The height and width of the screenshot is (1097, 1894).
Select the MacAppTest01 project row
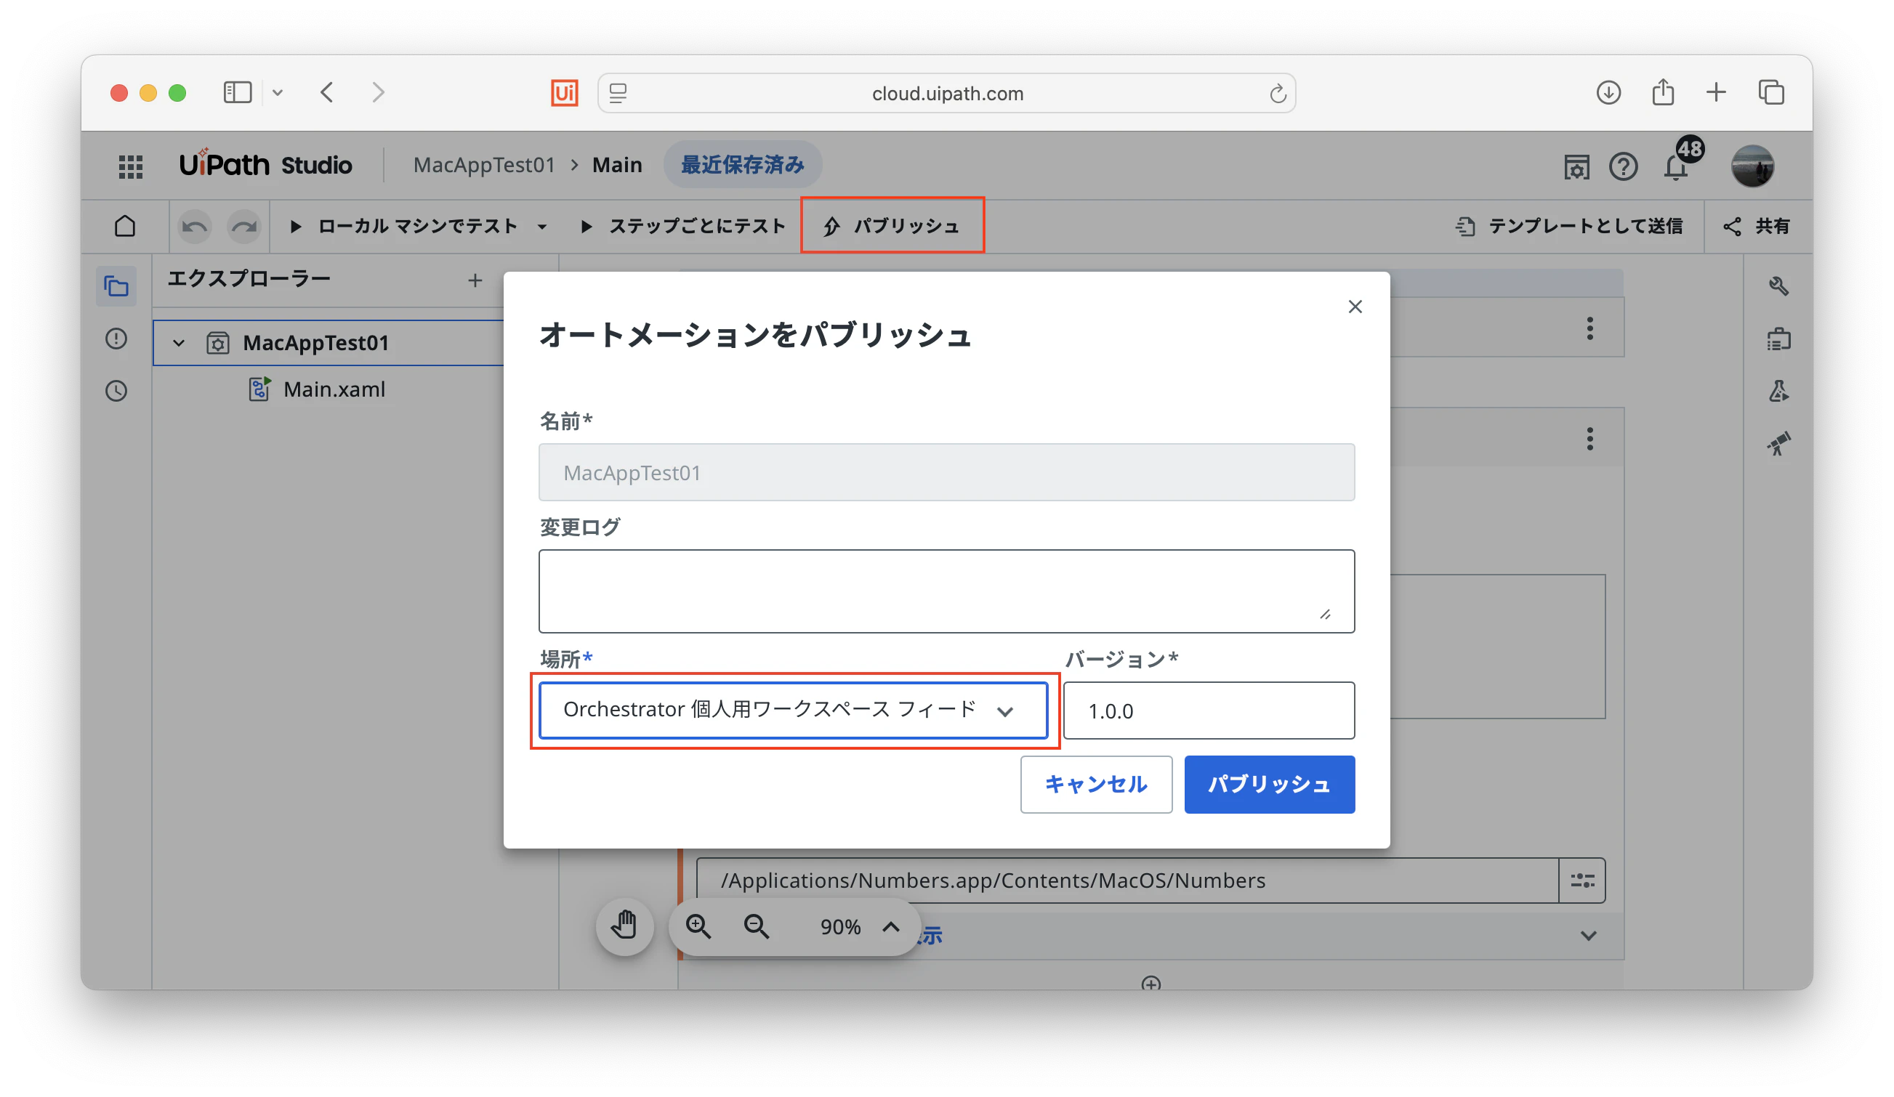(x=329, y=344)
